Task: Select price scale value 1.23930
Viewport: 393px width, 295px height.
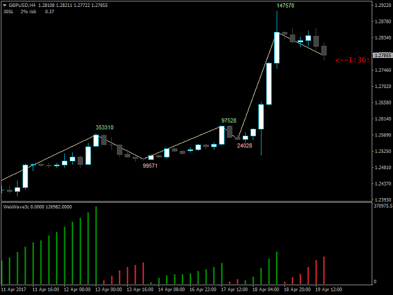Action: point(383,200)
